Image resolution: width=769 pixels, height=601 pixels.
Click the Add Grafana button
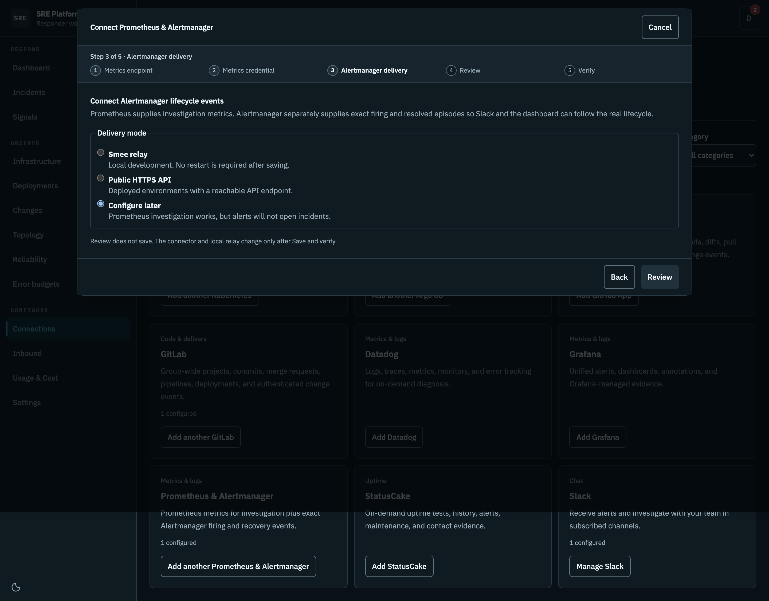point(598,437)
